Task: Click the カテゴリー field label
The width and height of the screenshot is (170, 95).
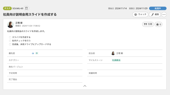Action: click(x=14, y=60)
